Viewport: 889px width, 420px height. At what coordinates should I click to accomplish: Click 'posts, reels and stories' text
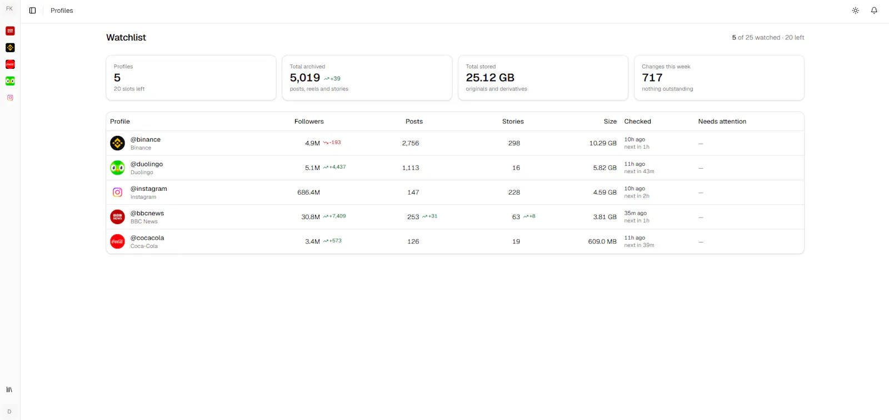(319, 89)
